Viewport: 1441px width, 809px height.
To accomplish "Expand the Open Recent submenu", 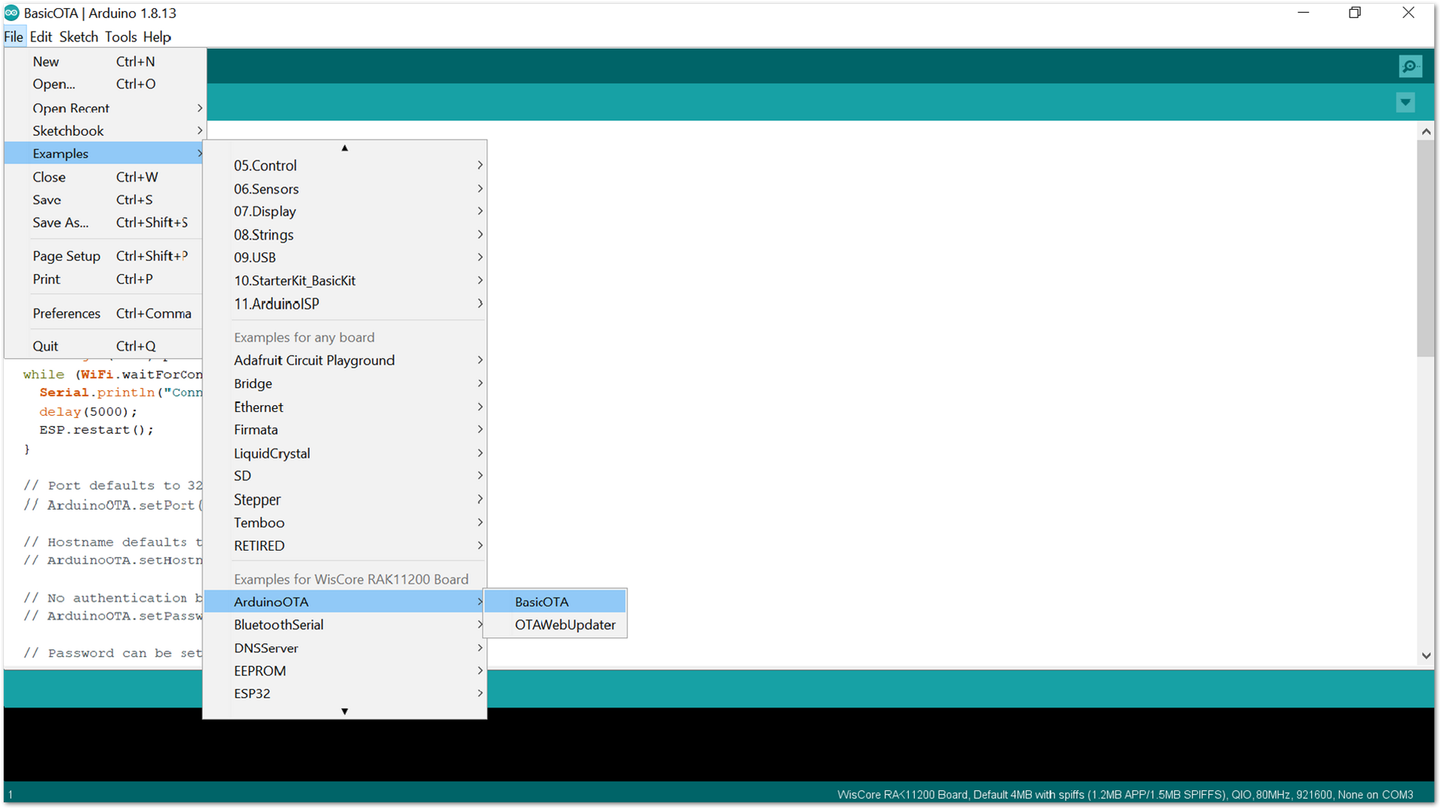I will click(x=105, y=108).
